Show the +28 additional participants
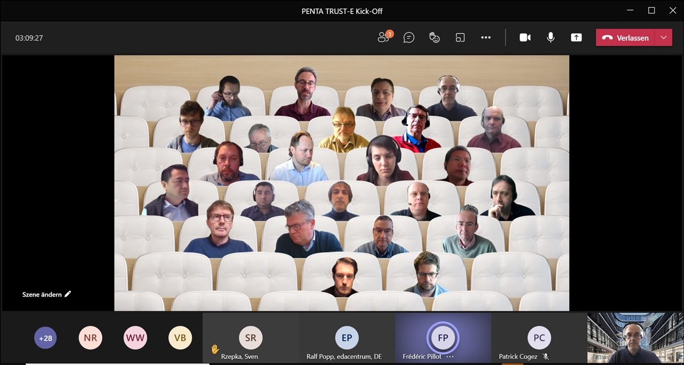The height and width of the screenshot is (365, 684). pos(45,338)
